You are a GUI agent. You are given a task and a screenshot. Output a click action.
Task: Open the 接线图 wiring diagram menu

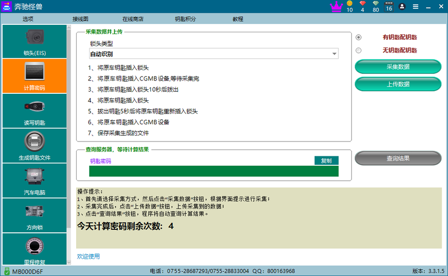80,19
